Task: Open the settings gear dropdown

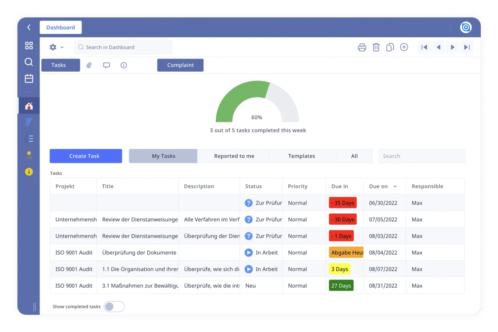Action: [57, 47]
